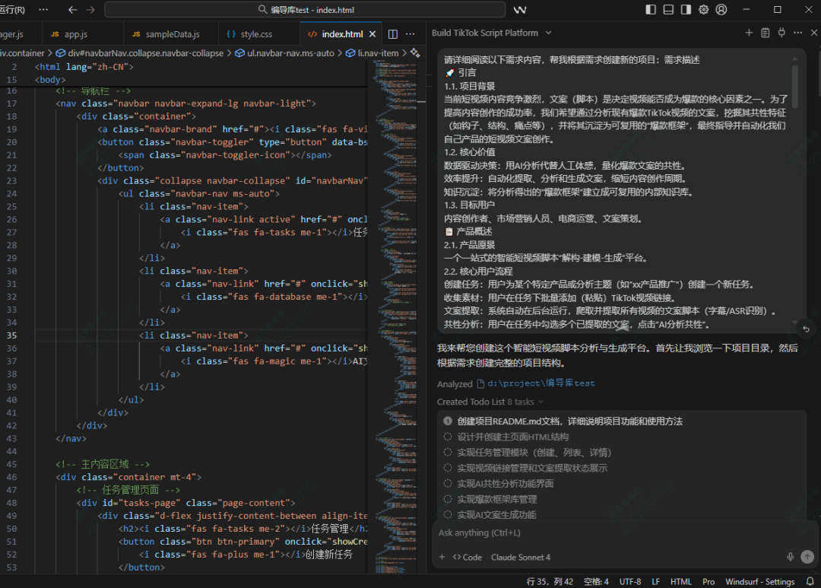Open the 运行(R) menu
The image size is (821, 588).
point(13,9)
